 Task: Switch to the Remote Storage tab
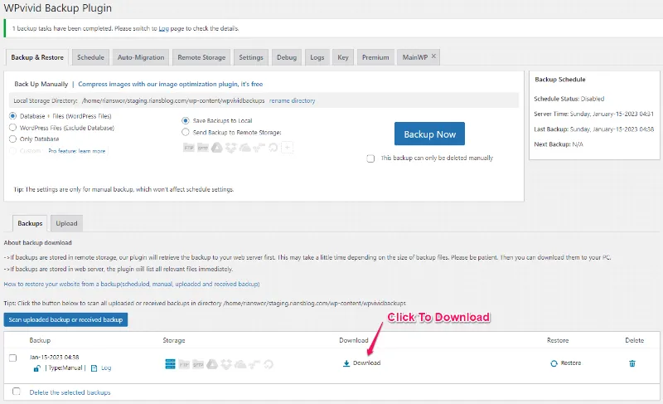coord(201,57)
